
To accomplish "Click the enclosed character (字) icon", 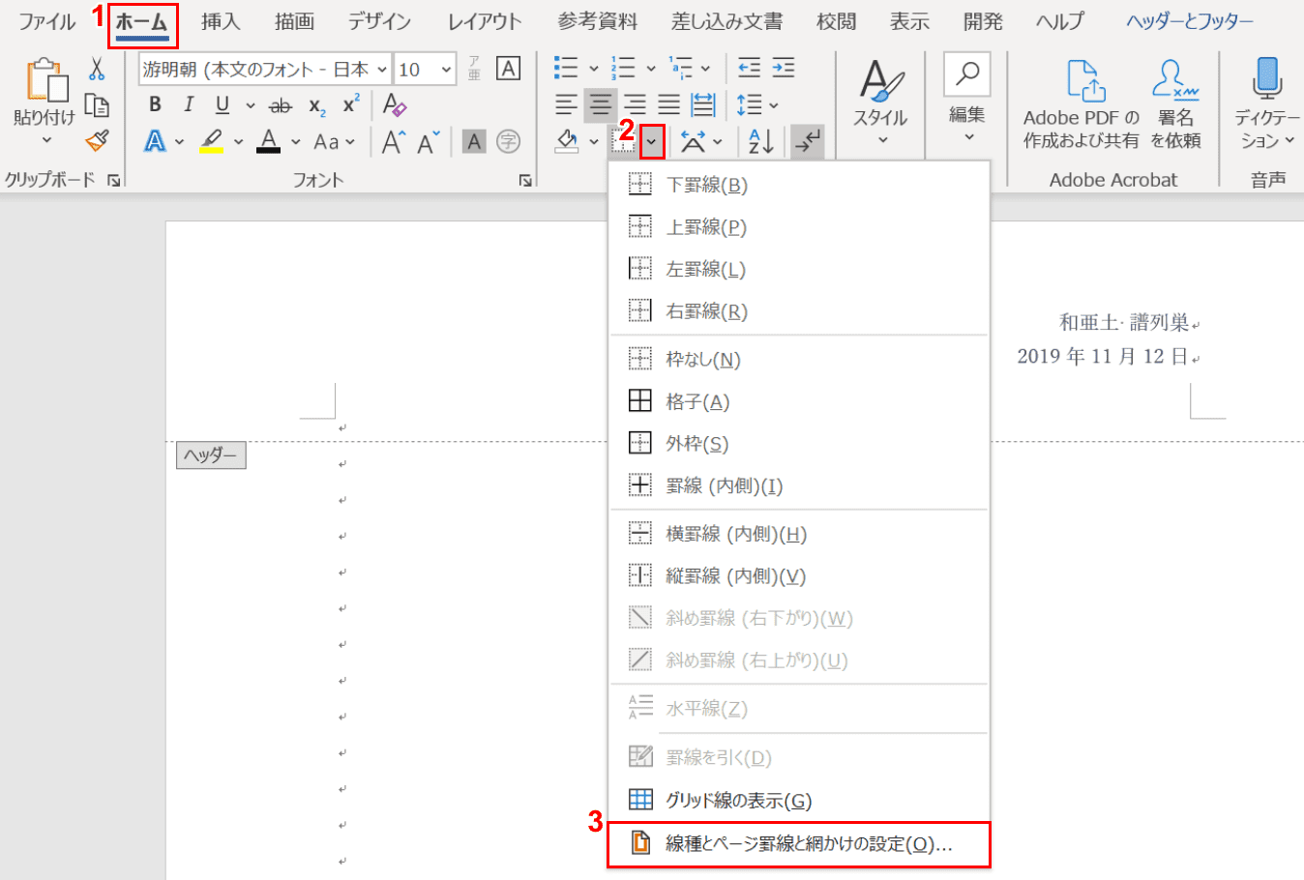I will click(x=508, y=142).
